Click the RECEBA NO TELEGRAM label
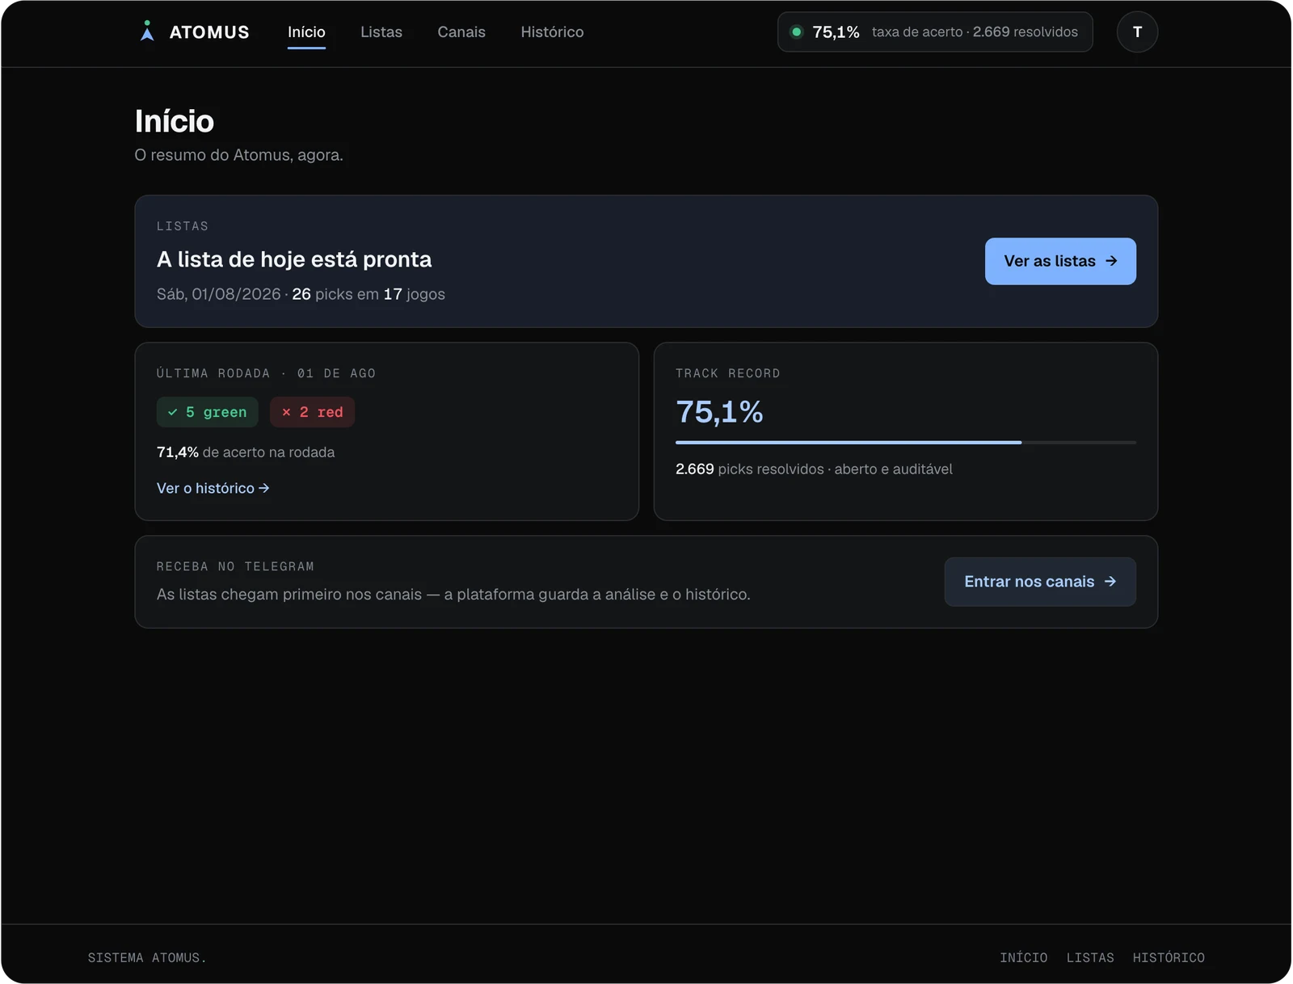1293x984 pixels. click(235, 566)
